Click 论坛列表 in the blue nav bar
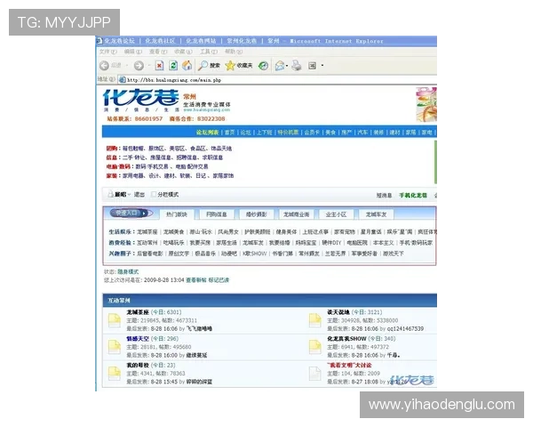Image resolution: width=533 pixels, height=427 pixels. 207,133
